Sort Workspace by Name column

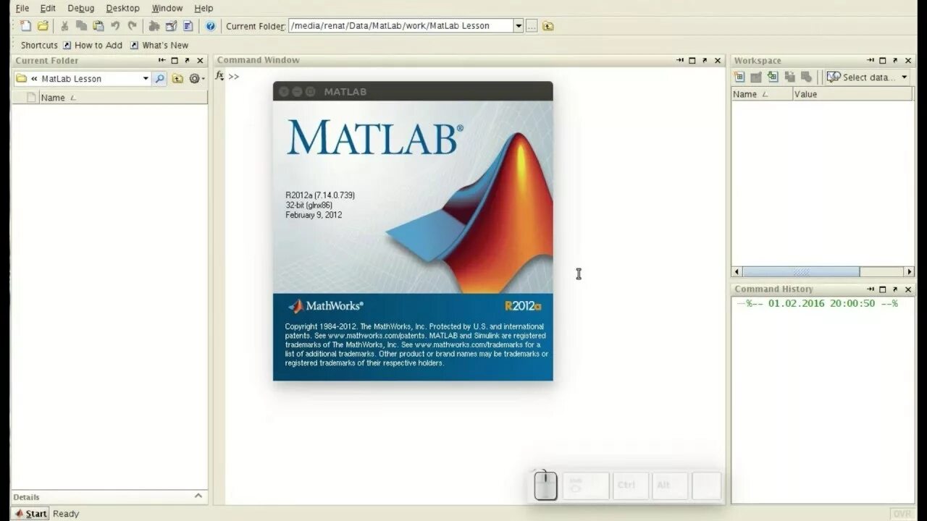pos(762,94)
